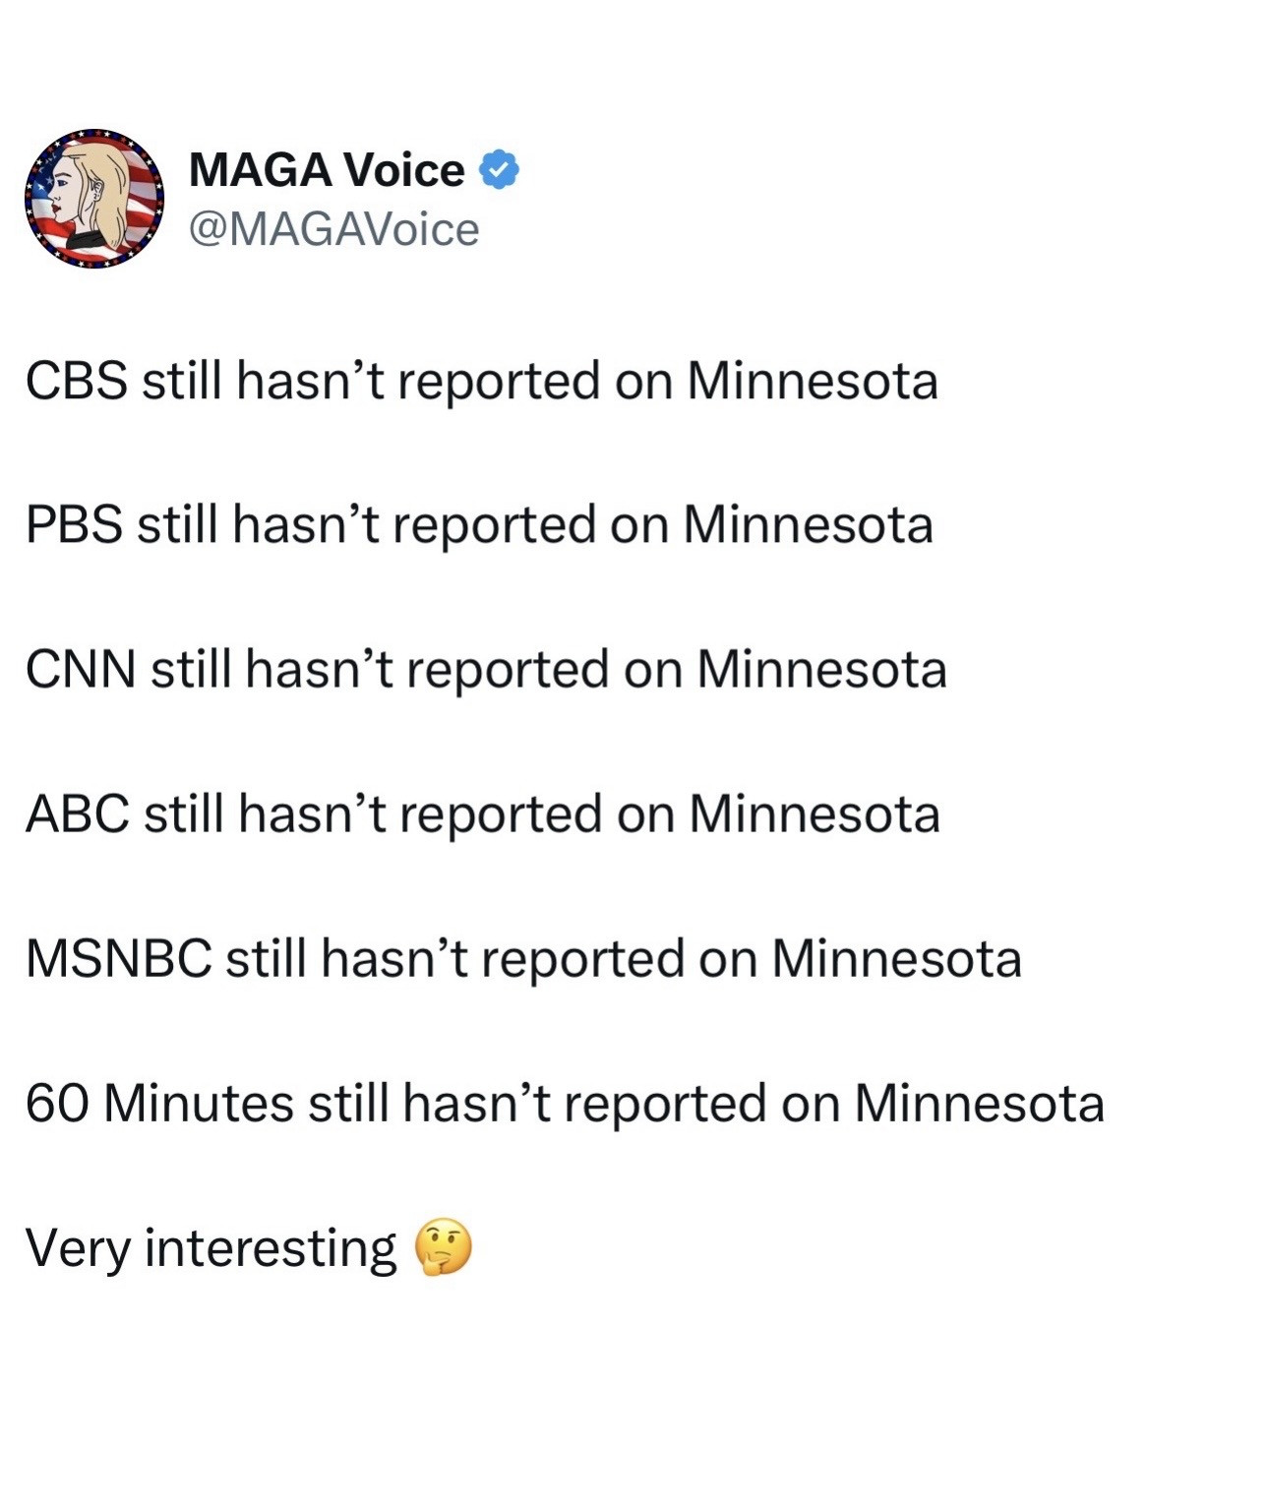Click the @MAGAVoice handle
The width and height of the screenshot is (1267, 1507).
coord(333,230)
